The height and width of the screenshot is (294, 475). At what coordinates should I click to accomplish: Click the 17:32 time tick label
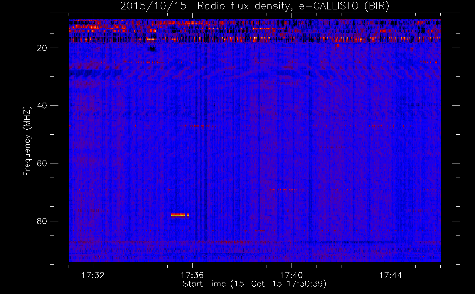[x=93, y=275]
